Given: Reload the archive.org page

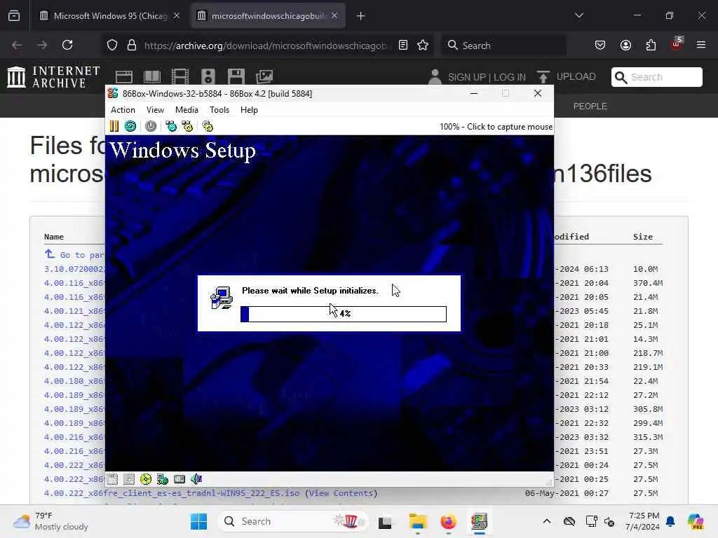Looking at the screenshot, I should 67,45.
